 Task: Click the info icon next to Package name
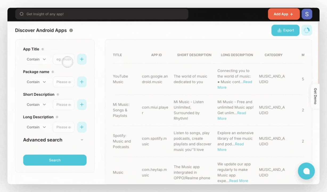tap(52, 72)
